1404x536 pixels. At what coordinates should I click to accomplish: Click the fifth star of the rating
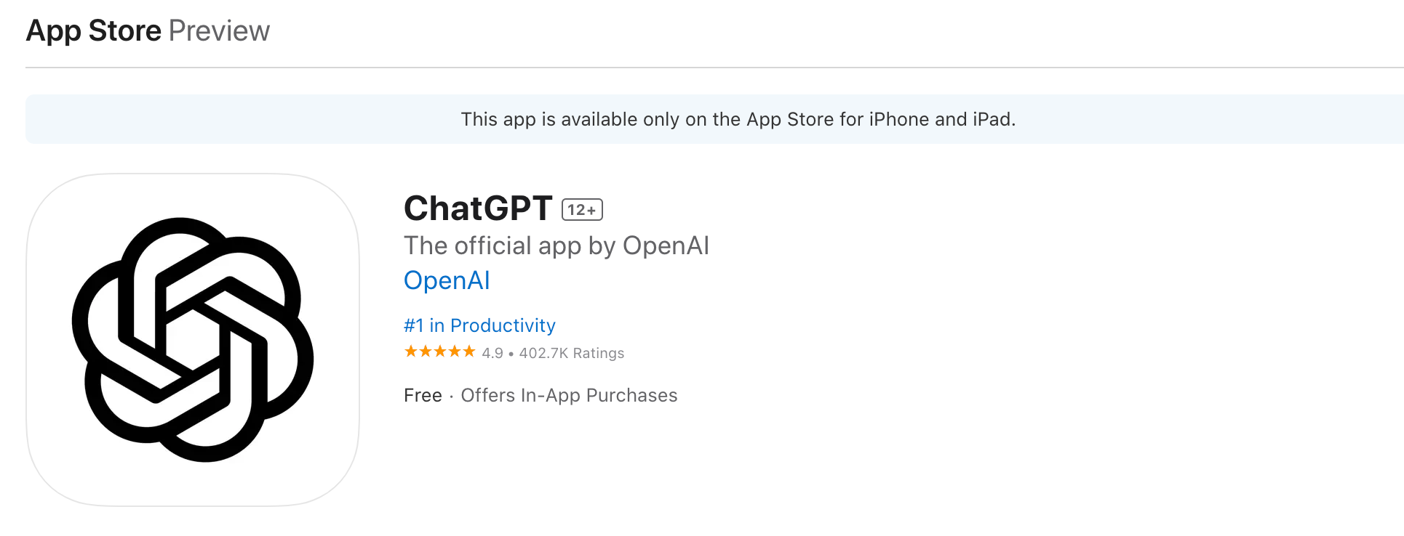[469, 351]
